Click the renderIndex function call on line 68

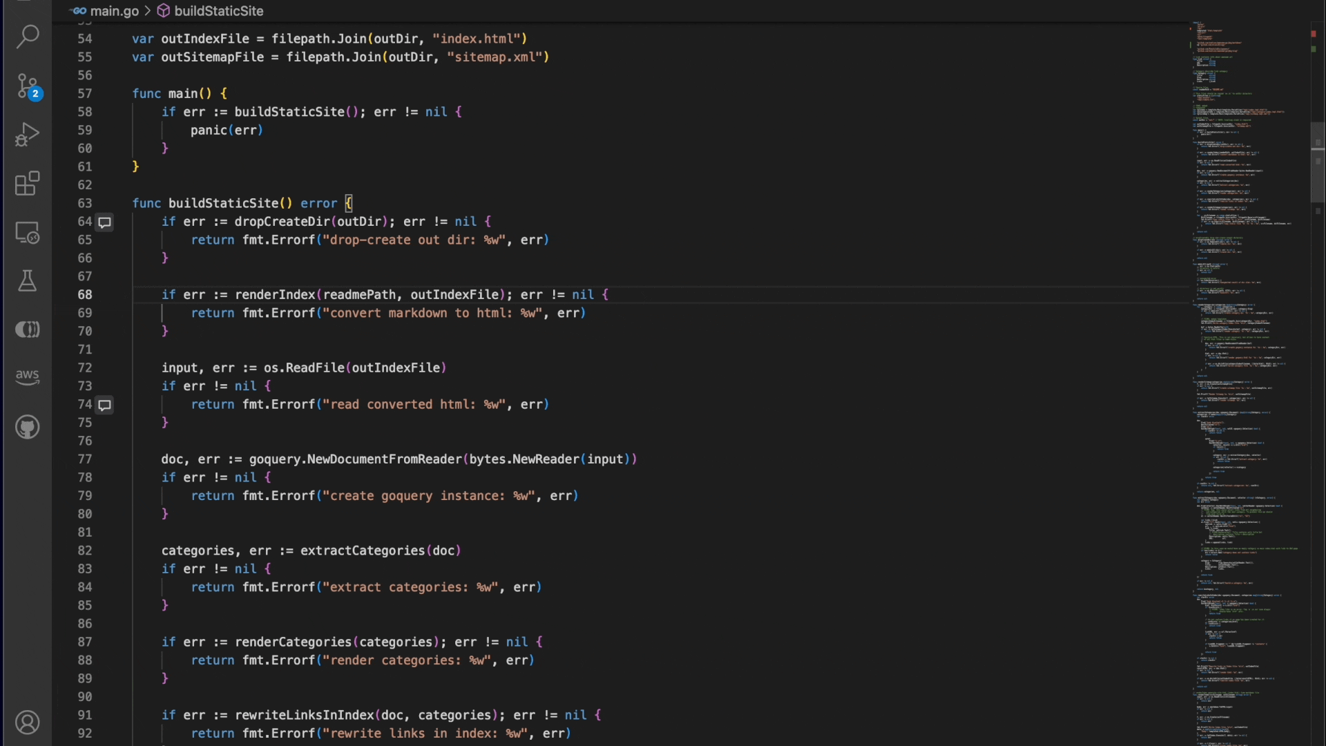pyautogui.click(x=275, y=295)
